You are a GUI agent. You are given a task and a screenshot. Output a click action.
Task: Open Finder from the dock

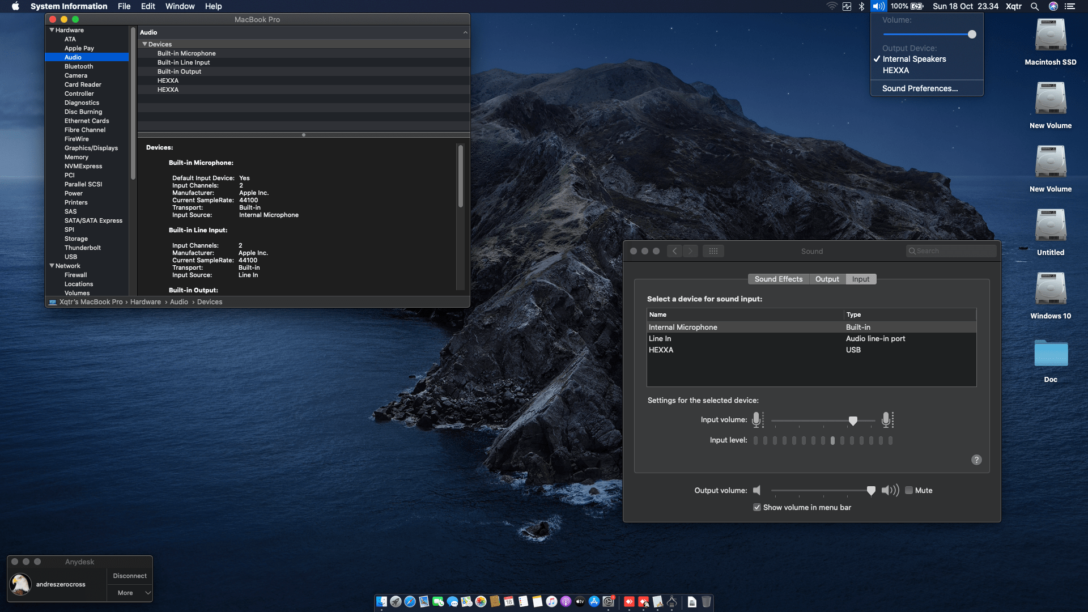(381, 602)
